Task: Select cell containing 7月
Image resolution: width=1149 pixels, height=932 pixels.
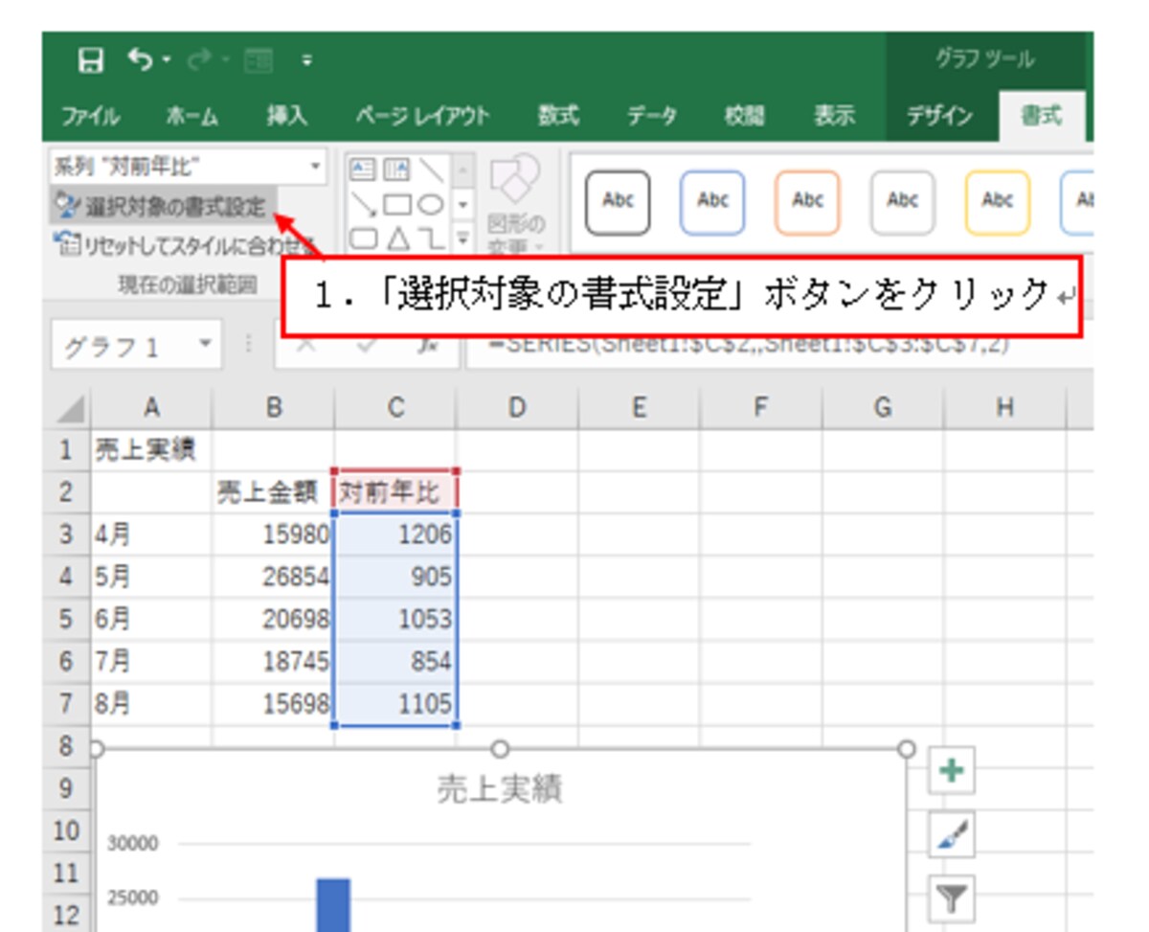Action: click(151, 661)
